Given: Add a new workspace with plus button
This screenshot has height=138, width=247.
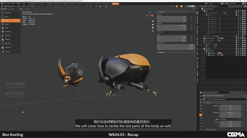Looking at the screenshot, I should pyautogui.click(x=120, y=3).
